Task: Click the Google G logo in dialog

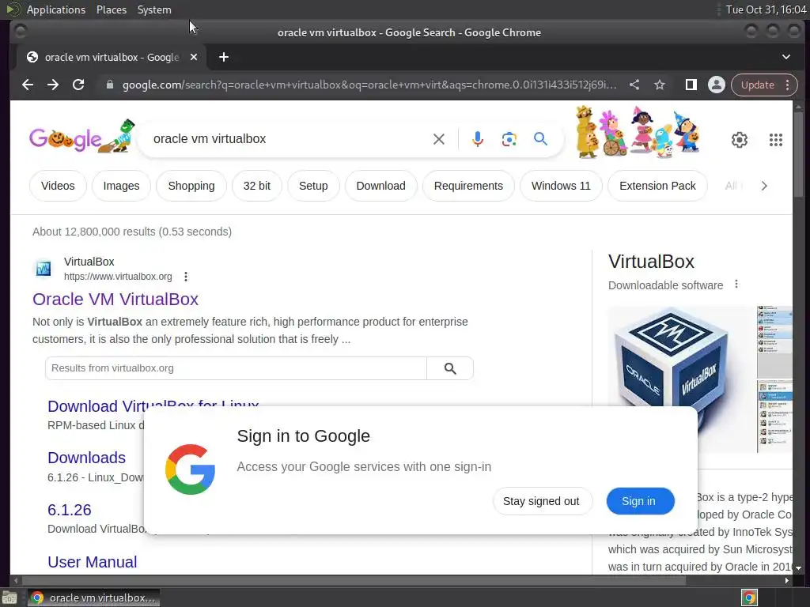Action: (x=190, y=469)
